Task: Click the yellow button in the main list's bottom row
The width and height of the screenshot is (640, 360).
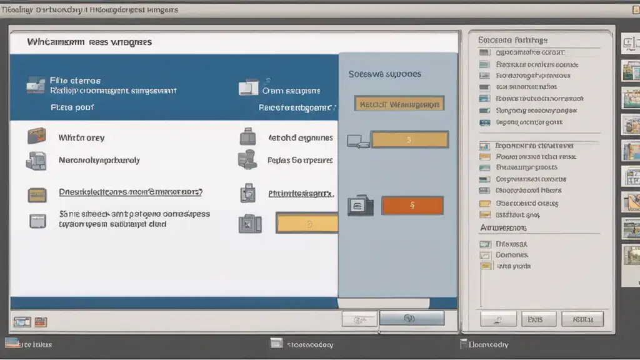Action: [x=307, y=223]
